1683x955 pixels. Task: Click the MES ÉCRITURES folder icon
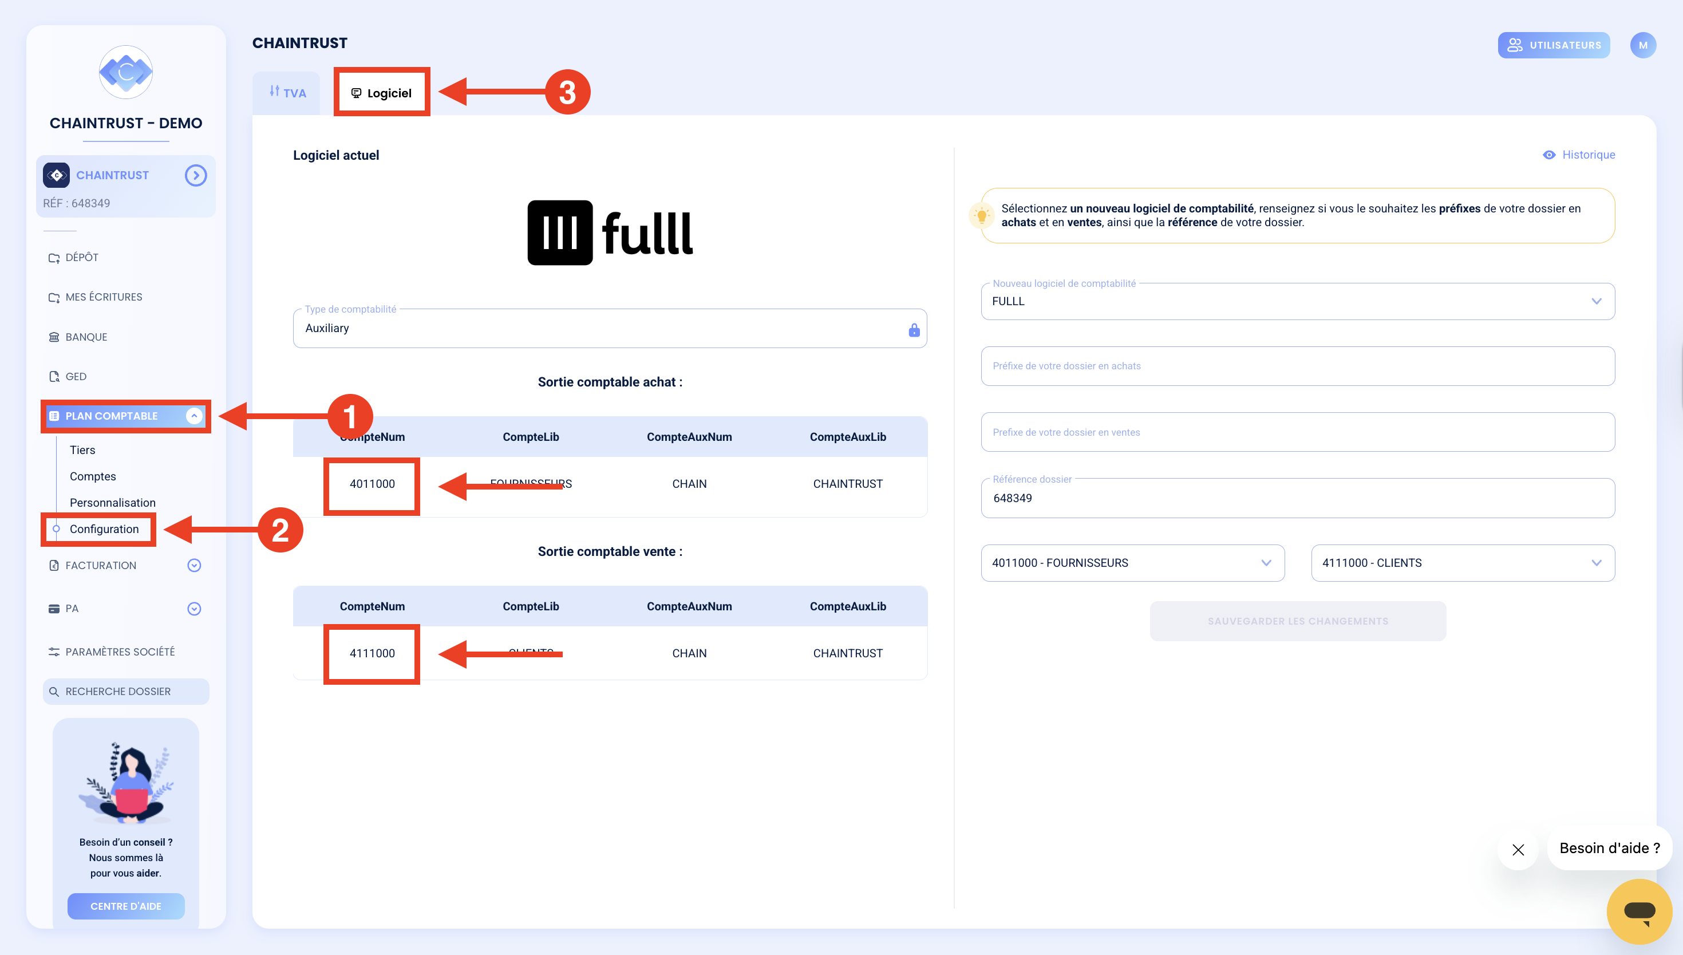(54, 297)
